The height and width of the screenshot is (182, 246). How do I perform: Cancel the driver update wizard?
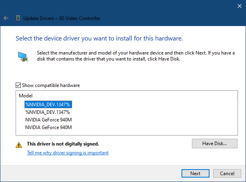click(x=227, y=173)
